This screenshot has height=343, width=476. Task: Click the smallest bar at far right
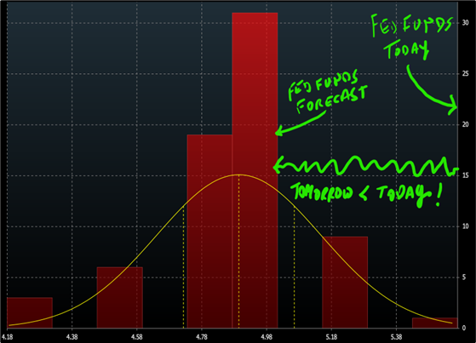pos(435,323)
